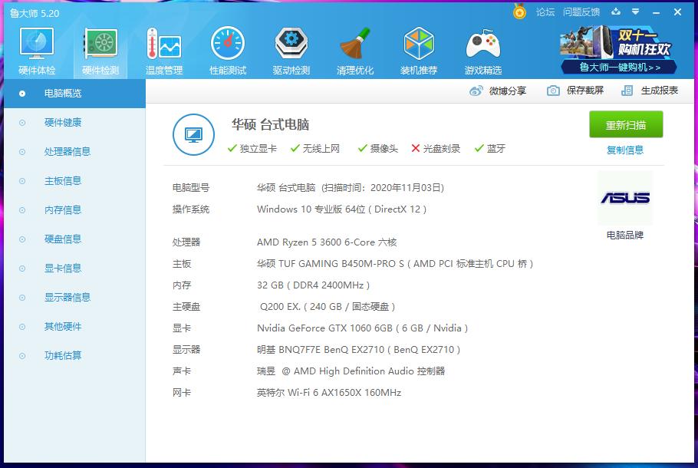Click the 复制信息 copy info link
Viewport: 698px width, 468px height.
625,150
